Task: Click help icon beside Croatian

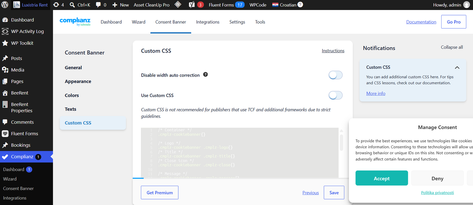Action: 300,5
